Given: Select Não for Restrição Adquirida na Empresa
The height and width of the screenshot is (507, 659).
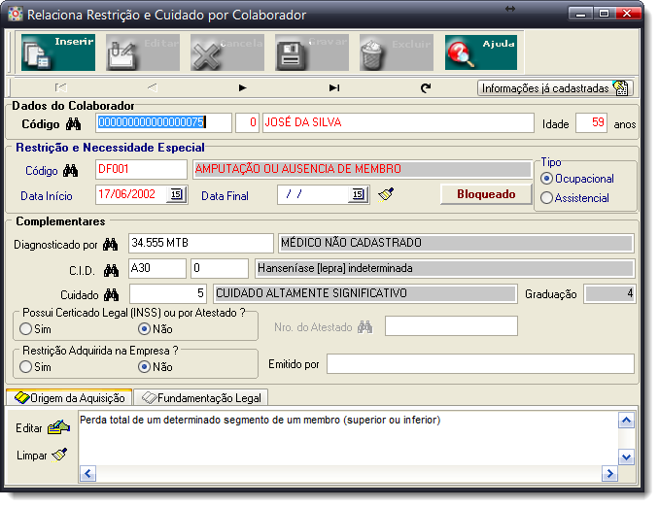Looking at the screenshot, I should [x=144, y=367].
